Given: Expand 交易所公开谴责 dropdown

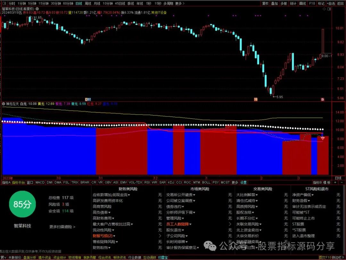Looking at the screenshot, I should click(x=181, y=195).
